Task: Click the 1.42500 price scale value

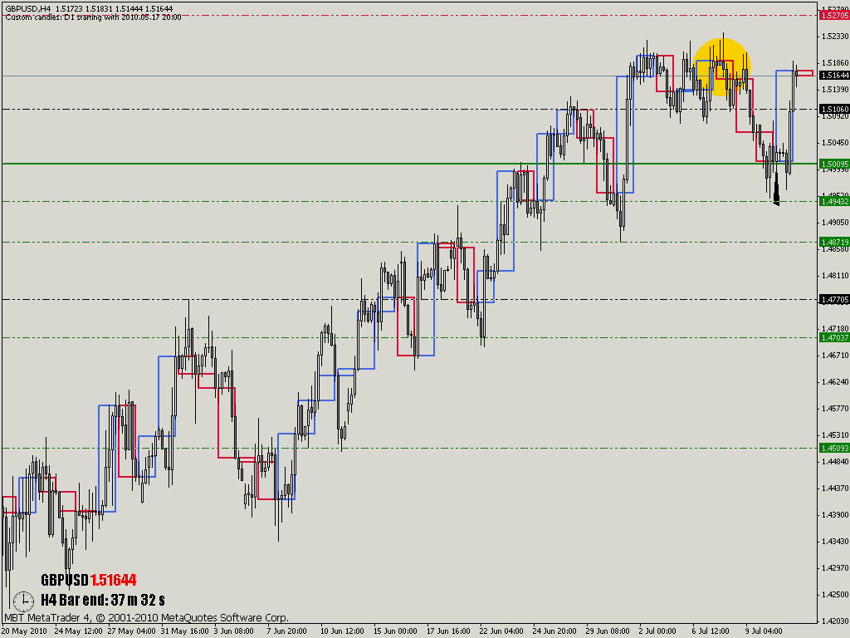Action: [835, 595]
